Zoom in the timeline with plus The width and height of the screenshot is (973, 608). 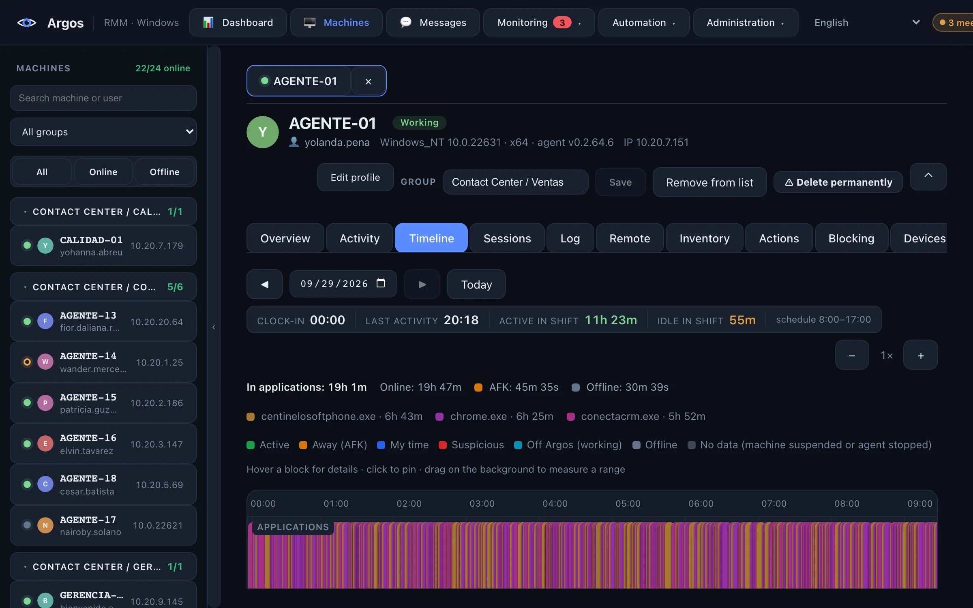tap(920, 355)
